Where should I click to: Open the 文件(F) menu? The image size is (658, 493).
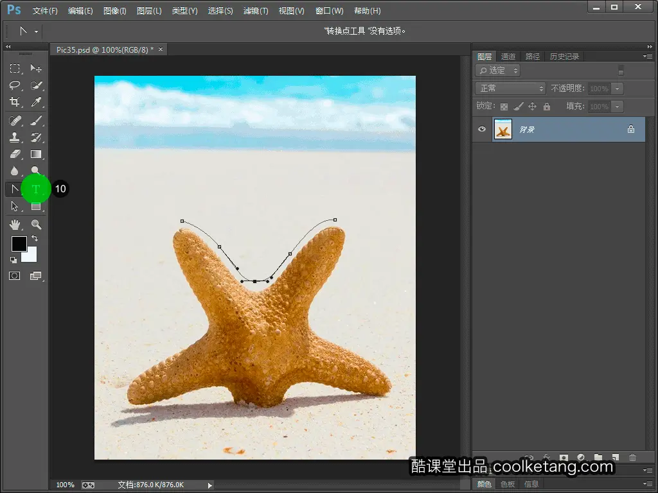point(45,11)
